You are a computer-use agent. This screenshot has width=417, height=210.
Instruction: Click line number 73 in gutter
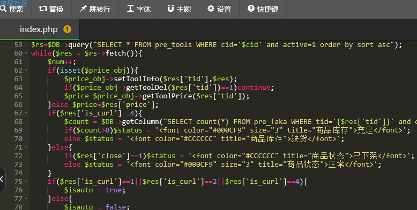pyautogui.click(x=18, y=165)
